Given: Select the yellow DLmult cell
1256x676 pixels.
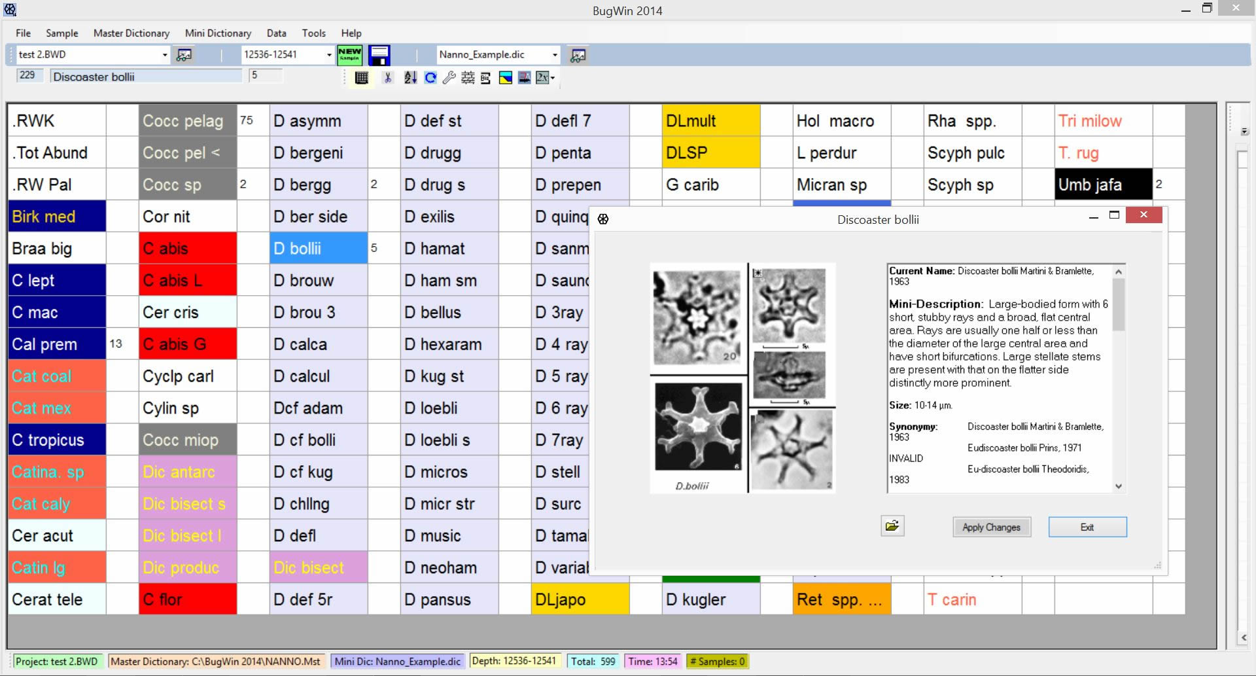Looking at the screenshot, I should 710,121.
